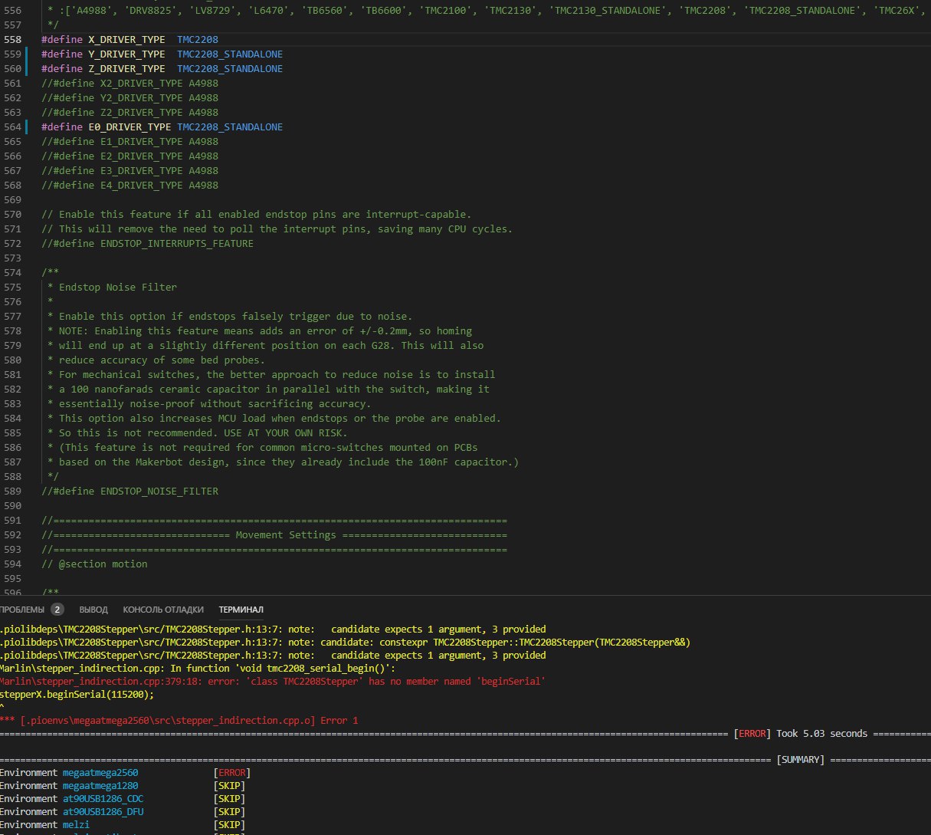Click megaatmega2560 environment name in summary
This screenshot has width=931, height=835.
click(100, 773)
